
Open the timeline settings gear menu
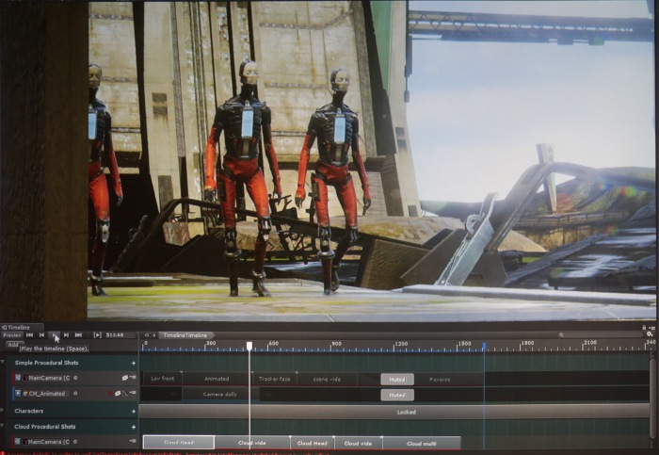(x=650, y=334)
